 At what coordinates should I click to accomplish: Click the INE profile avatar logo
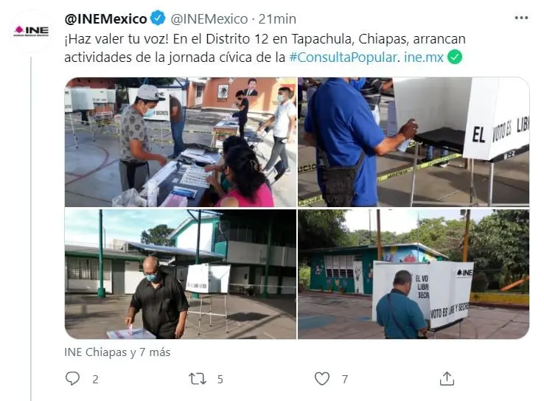point(31,31)
